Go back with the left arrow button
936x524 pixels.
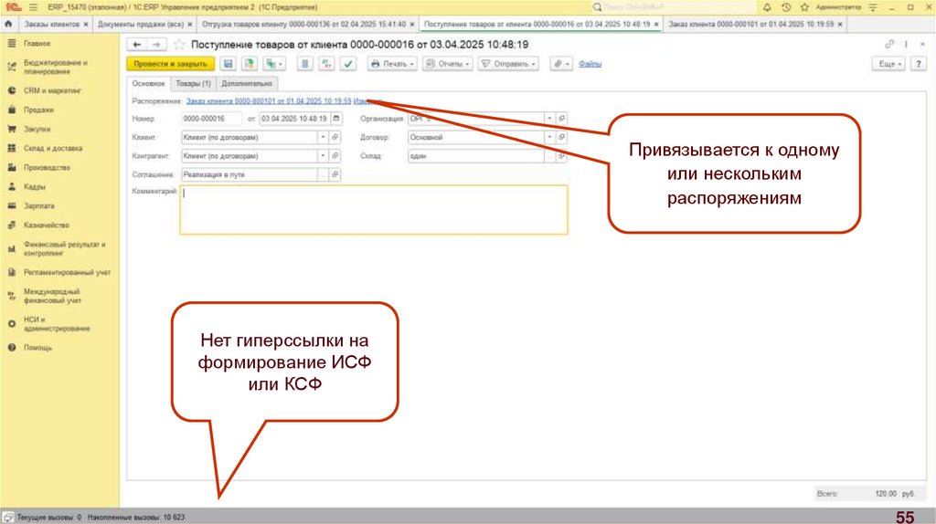pyautogui.click(x=137, y=45)
